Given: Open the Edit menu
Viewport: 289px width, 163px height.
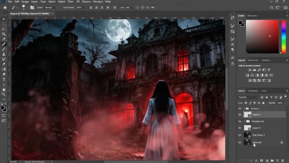Looking at the screenshot, I should point(17,2).
